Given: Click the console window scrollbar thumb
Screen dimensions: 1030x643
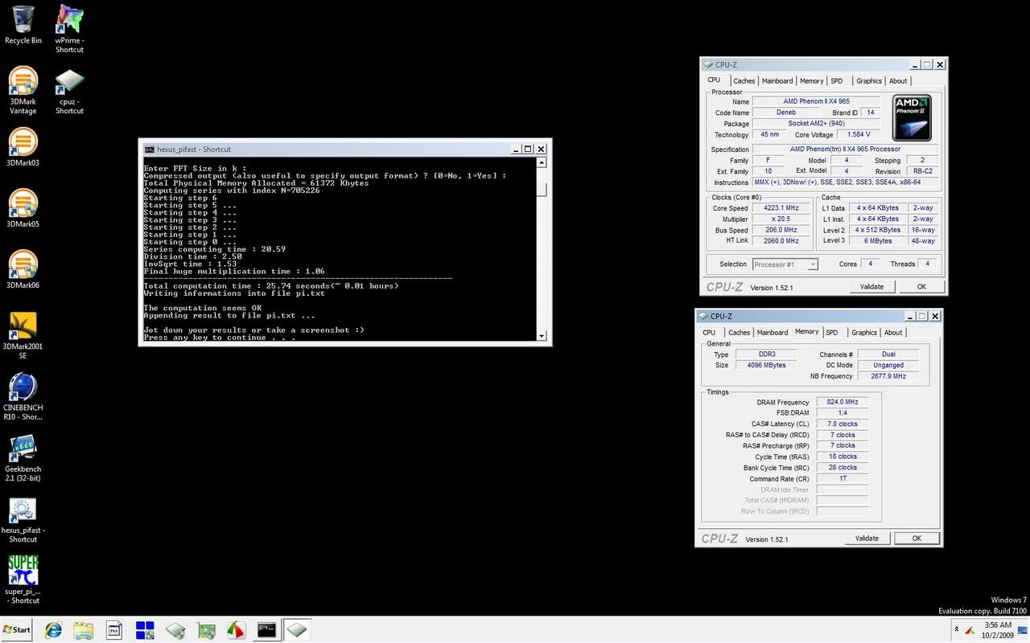Looking at the screenshot, I should pyautogui.click(x=542, y=190).
